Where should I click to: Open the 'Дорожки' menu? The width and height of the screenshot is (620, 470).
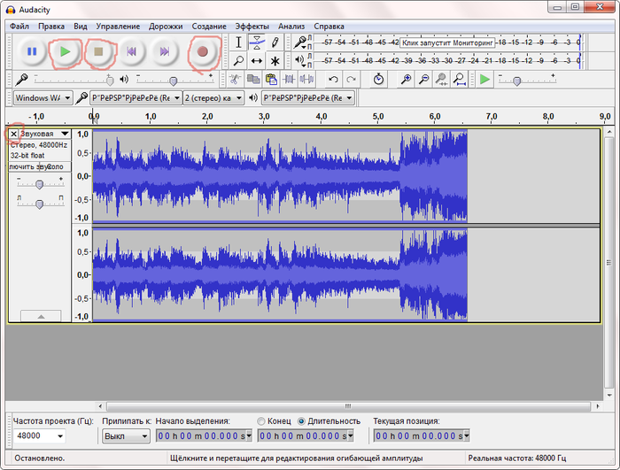point(166,27)
